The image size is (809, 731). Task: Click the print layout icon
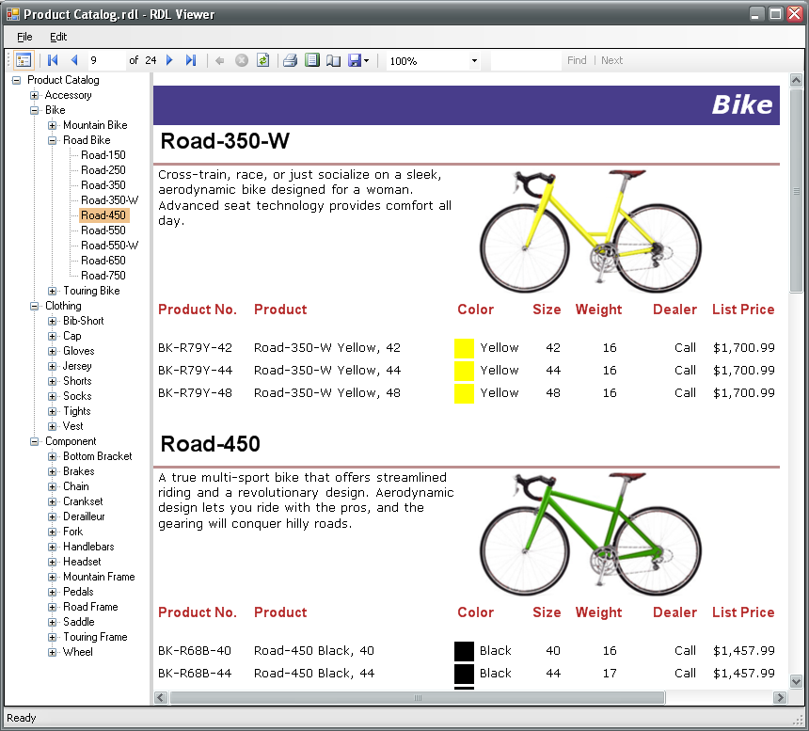312,60
